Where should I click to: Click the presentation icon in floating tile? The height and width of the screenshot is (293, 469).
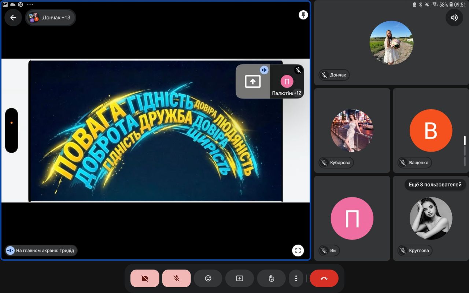(252, 81)
